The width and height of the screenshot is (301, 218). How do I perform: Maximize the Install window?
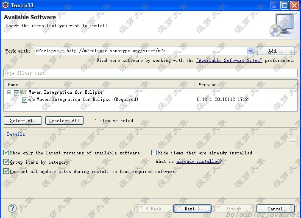(x=284, y=5)
